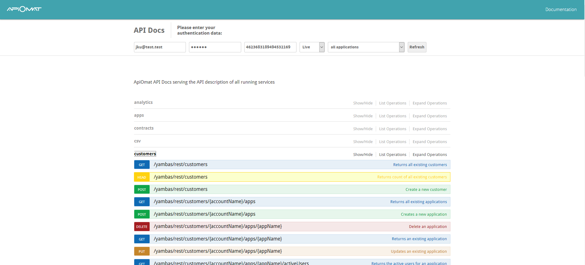Click List Operations for csv
This screenshot has width=585, height=265.
393,142
